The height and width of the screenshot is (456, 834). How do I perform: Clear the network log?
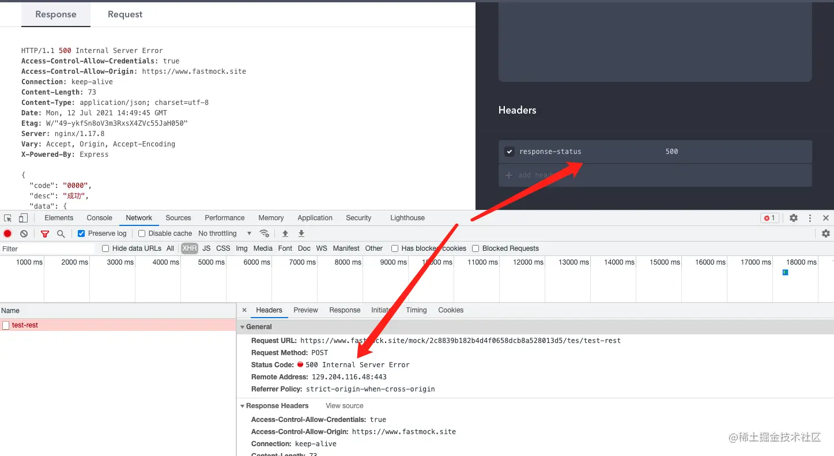point(24,233)
